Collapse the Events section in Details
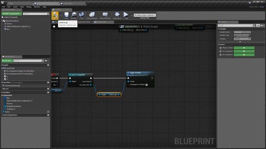This screenshot has width=266, height=149. click(219, 44)
